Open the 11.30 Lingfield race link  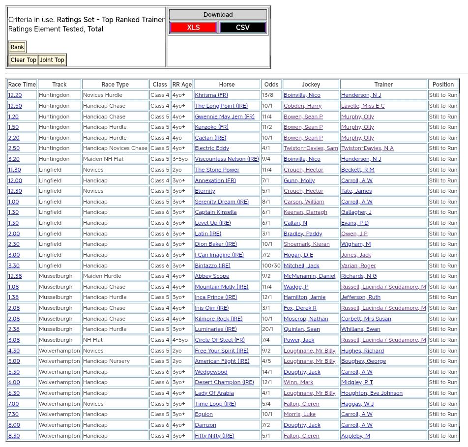coord(14,170)
